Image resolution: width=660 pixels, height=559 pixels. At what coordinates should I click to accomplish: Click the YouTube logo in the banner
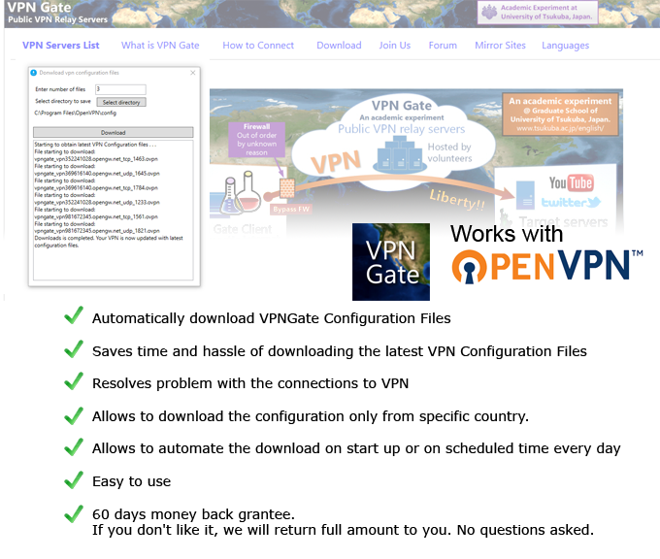tap(571, 182)
